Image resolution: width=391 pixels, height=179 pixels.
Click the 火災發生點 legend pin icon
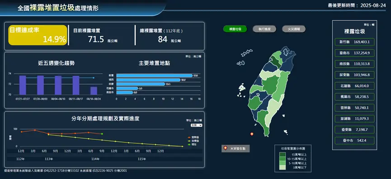pos(226,148)
